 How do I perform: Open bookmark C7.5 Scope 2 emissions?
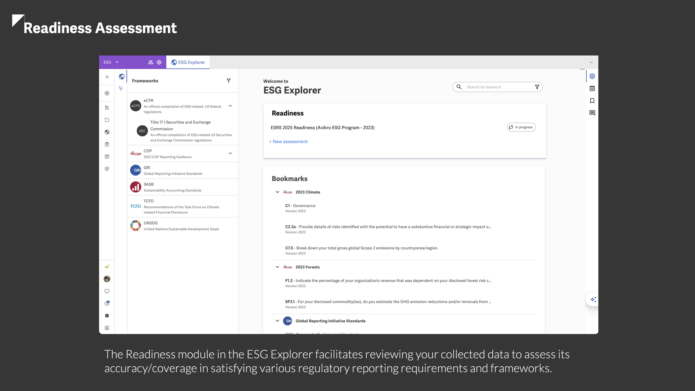(362, 250)
